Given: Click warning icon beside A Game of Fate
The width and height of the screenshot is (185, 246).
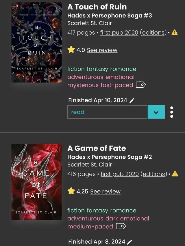Looking at the screenshot, I should click(x=175, y=174).
